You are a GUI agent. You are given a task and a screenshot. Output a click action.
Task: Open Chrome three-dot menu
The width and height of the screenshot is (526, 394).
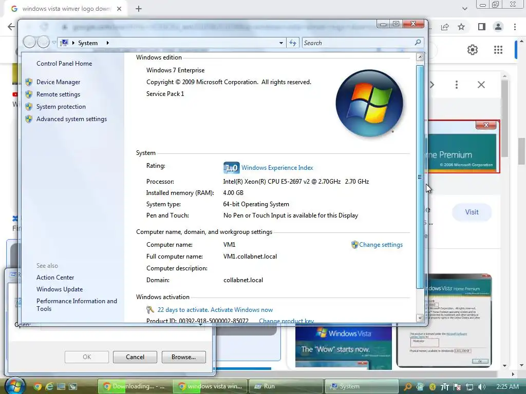(515, 27)
